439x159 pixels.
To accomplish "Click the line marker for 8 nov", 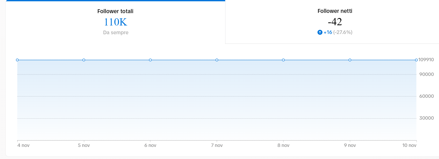I will (x=283, y=60).
